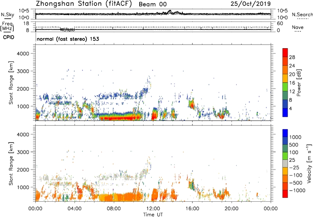313x217 pixels.
Task: Click '4000' on velocity panel range axis
Action: tap(23, 134)
